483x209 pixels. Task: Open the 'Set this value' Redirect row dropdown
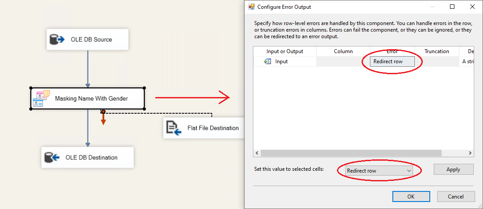[379, 170]
